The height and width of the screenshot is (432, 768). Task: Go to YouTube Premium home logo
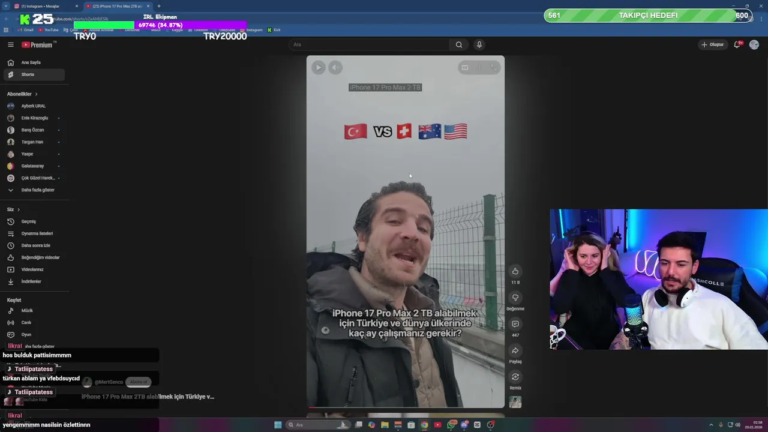click(x=38, y=44)
